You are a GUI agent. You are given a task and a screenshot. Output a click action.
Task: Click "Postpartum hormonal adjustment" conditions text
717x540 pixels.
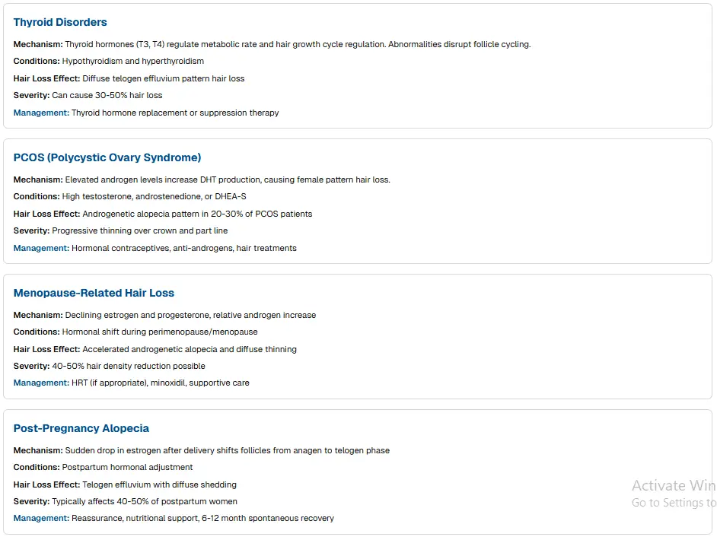click(x=128, y=468)
